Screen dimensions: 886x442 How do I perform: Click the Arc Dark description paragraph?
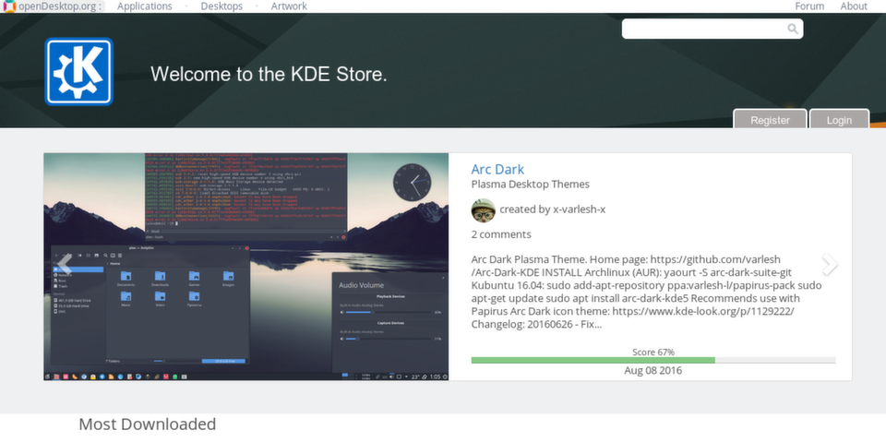(646, 292)
